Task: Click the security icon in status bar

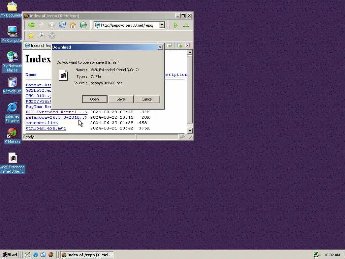Action: tap(182, 137)
